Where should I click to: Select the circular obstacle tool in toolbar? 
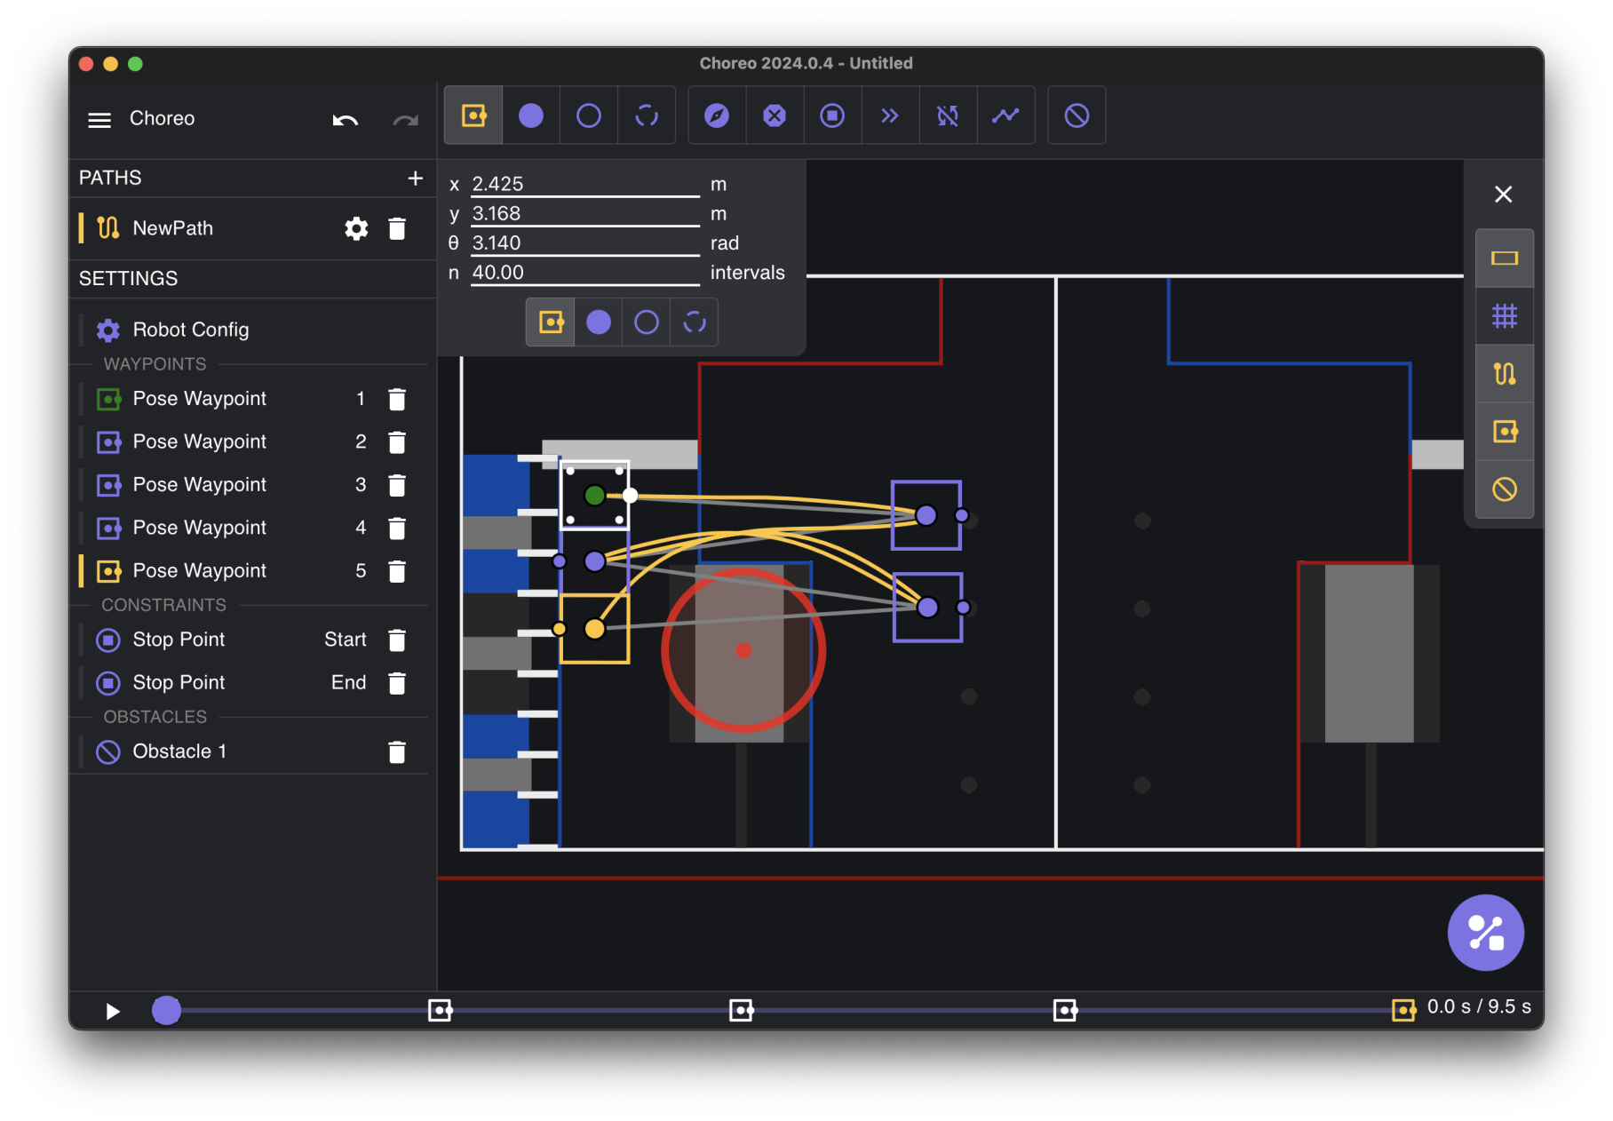pos(1077,115)
